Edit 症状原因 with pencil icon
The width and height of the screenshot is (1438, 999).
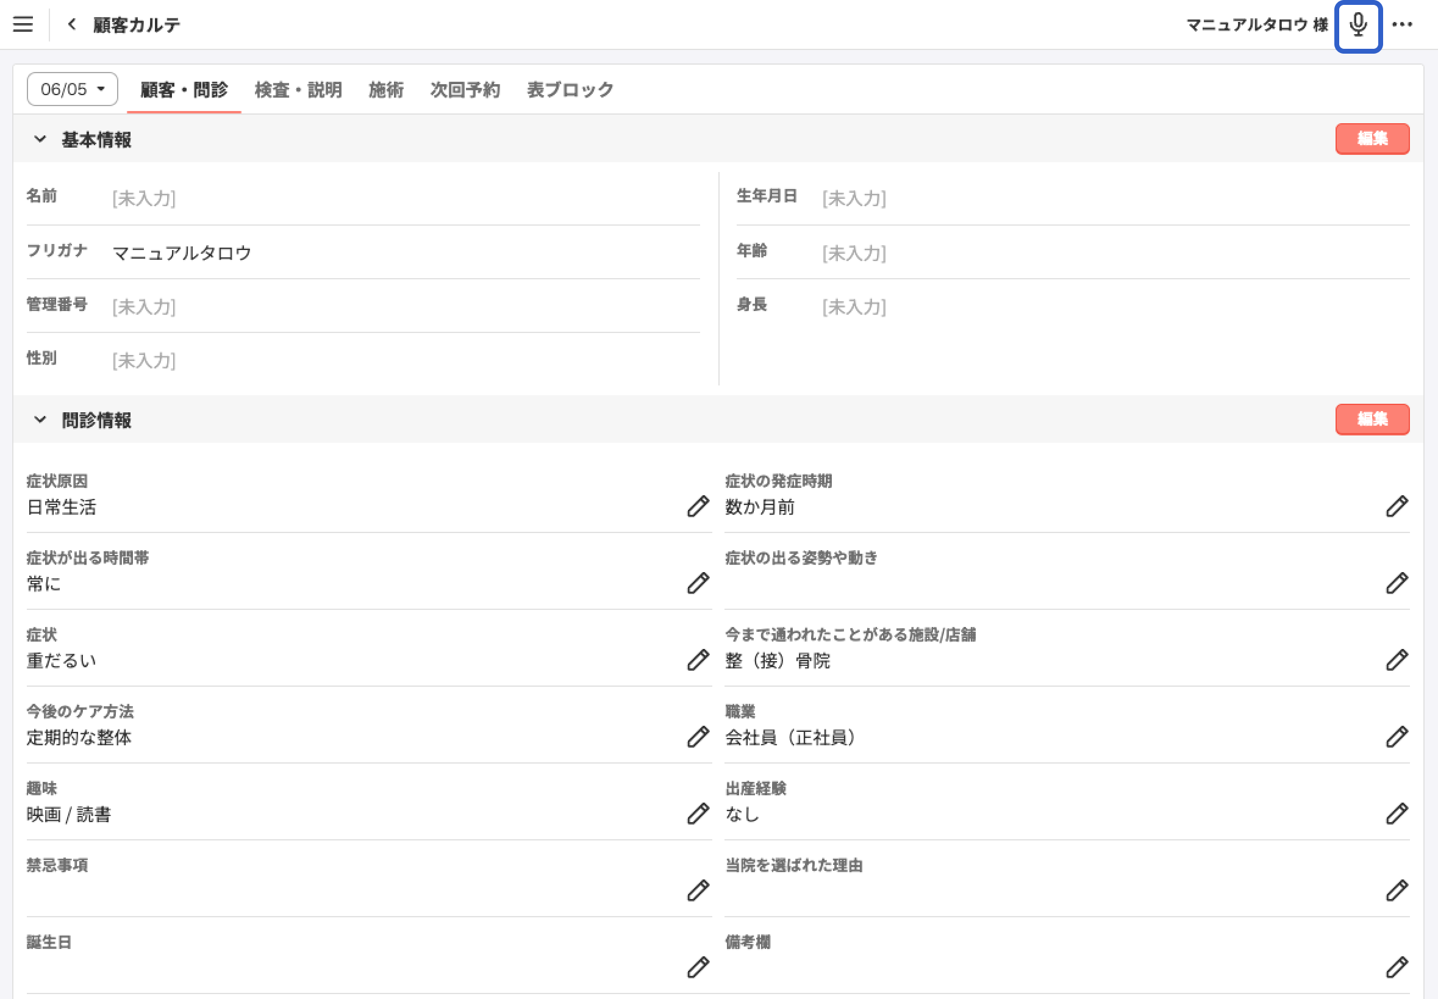(x=698, y=506)
